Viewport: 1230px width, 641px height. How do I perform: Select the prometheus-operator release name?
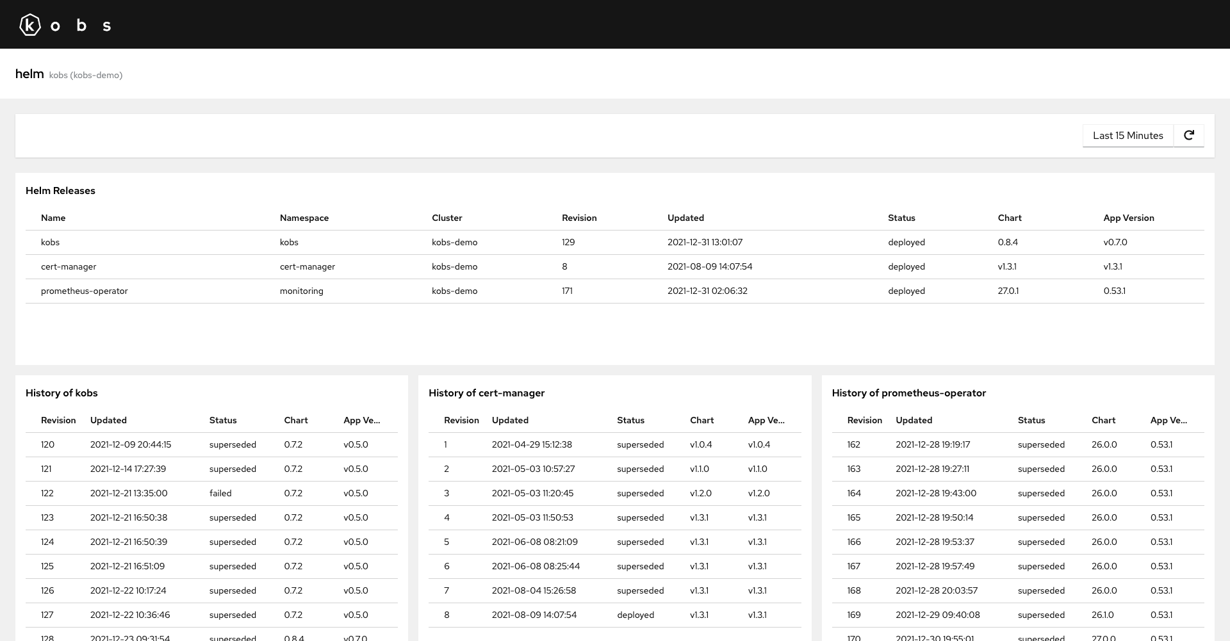pos(85,291)
